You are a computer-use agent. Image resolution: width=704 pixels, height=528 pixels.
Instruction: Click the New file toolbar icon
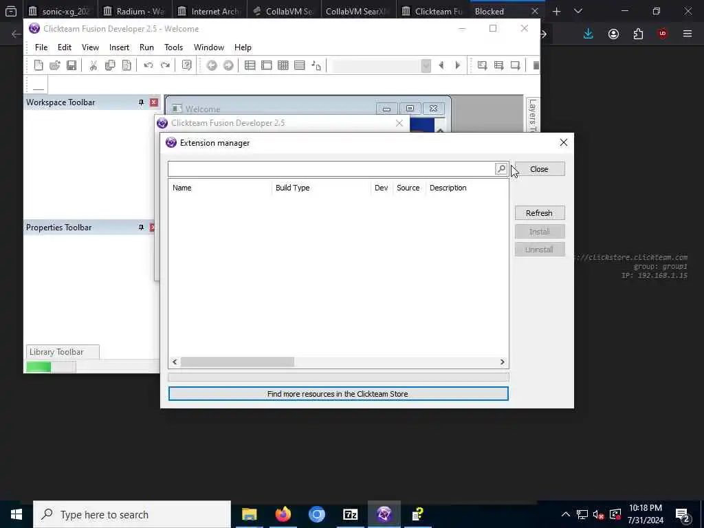(x=38, y=65)
